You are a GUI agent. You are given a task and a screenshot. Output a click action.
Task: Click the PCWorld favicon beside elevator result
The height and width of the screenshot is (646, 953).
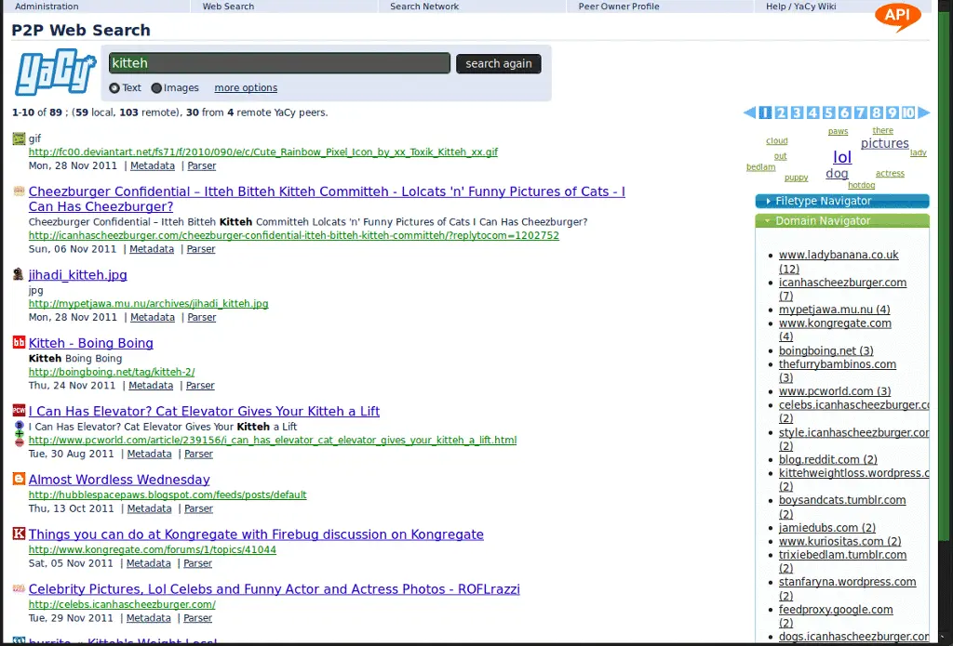[19, 411]
